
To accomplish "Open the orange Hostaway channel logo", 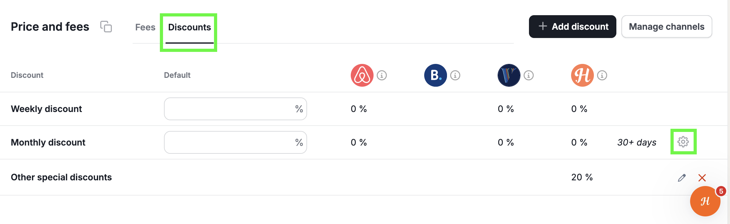I will tap(582, 75).
